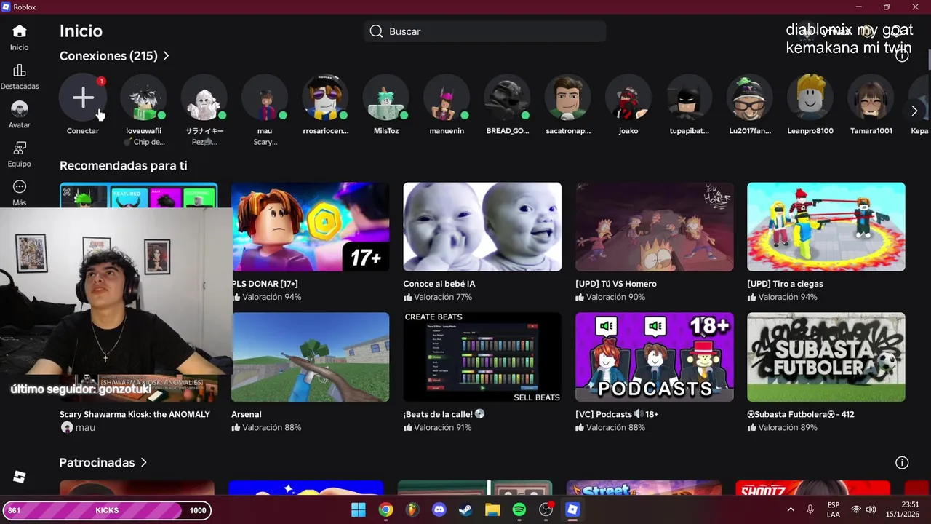Image resolution: width=931 pixels, height=524 pixels.
Task: Click [UPD] Tiro a ciegas title text
Action: coord(785,284)
